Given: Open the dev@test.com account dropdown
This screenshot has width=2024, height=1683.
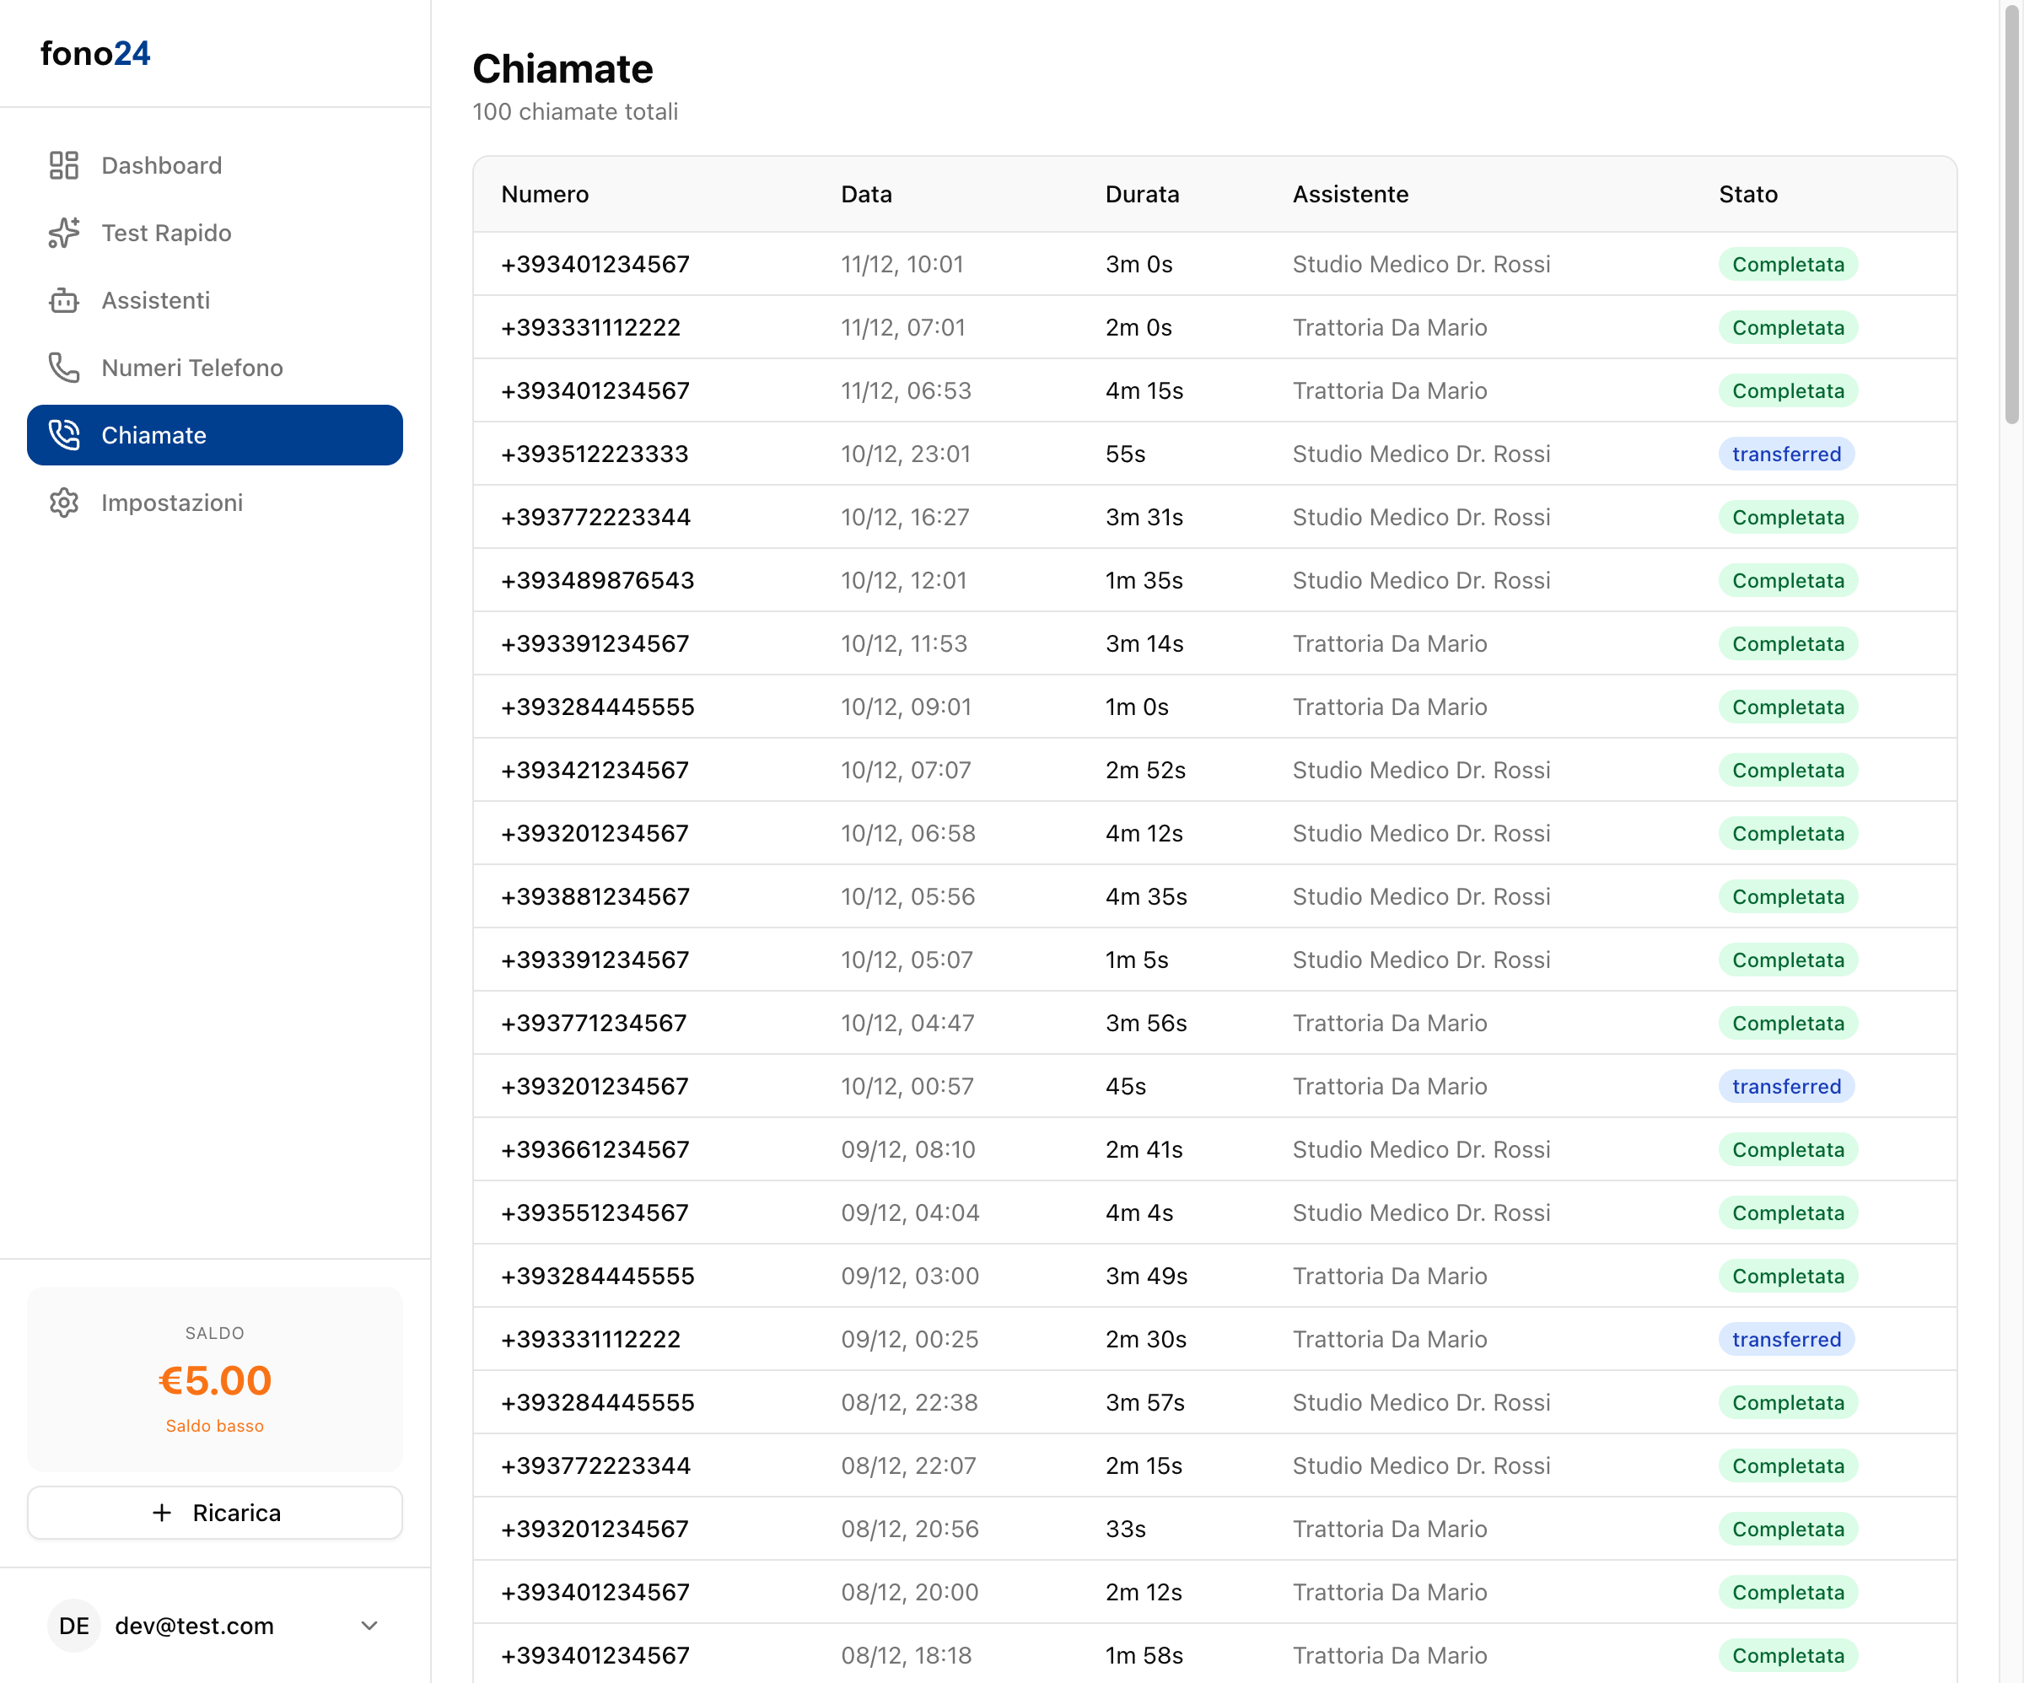Looking at the screenshot, I should (x=195, y=1627).
